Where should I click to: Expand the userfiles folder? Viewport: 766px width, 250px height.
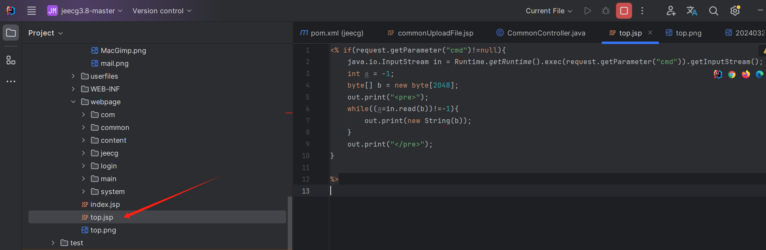(x=73, y=76)
